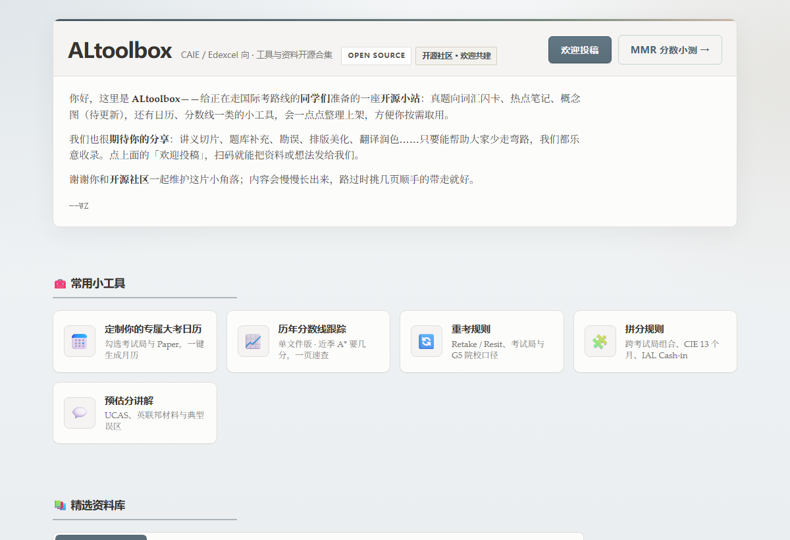Image resolution: width=790 pixels, height=540 pixels.
Task: Open the 历年分数线跟踪 tool
Action: pos(308,341)
